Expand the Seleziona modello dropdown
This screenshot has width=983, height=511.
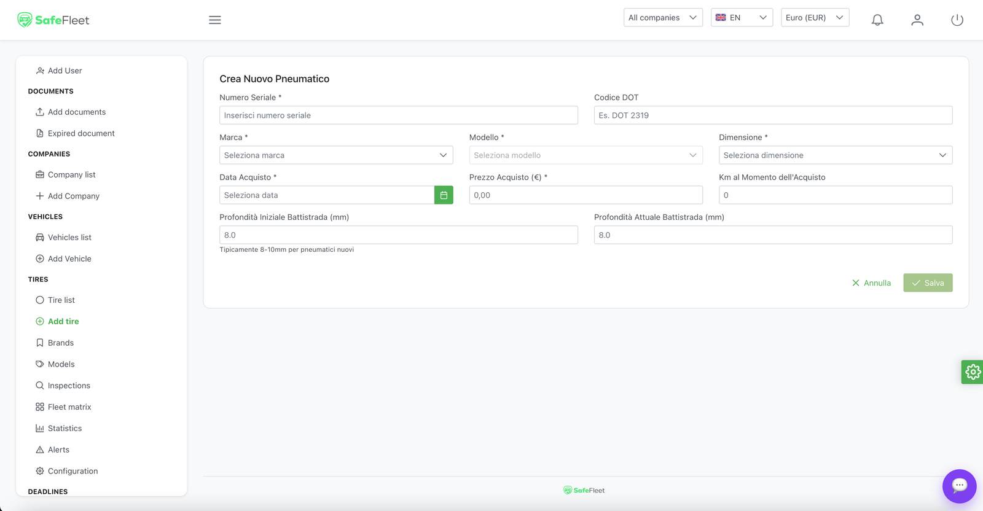coord(585,155)
